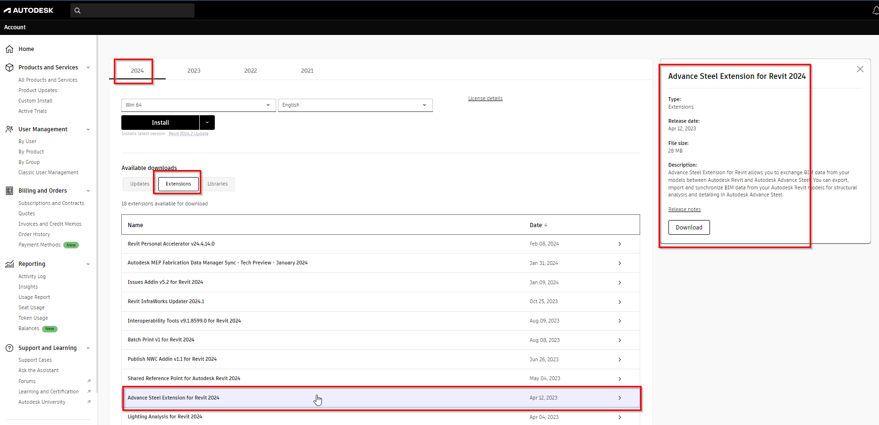879x425 pixels.
Task: Select the Reporting chart icon
Action: coord(9,263)
